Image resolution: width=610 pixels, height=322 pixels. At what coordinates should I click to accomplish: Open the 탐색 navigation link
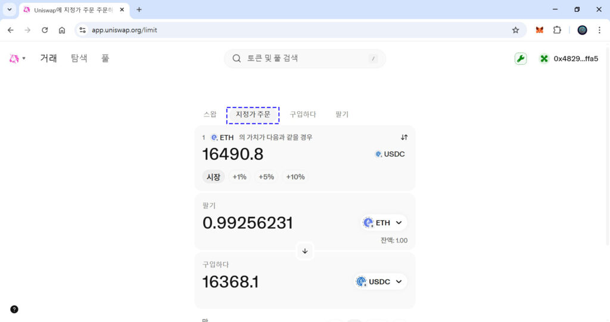coord(79,58)
